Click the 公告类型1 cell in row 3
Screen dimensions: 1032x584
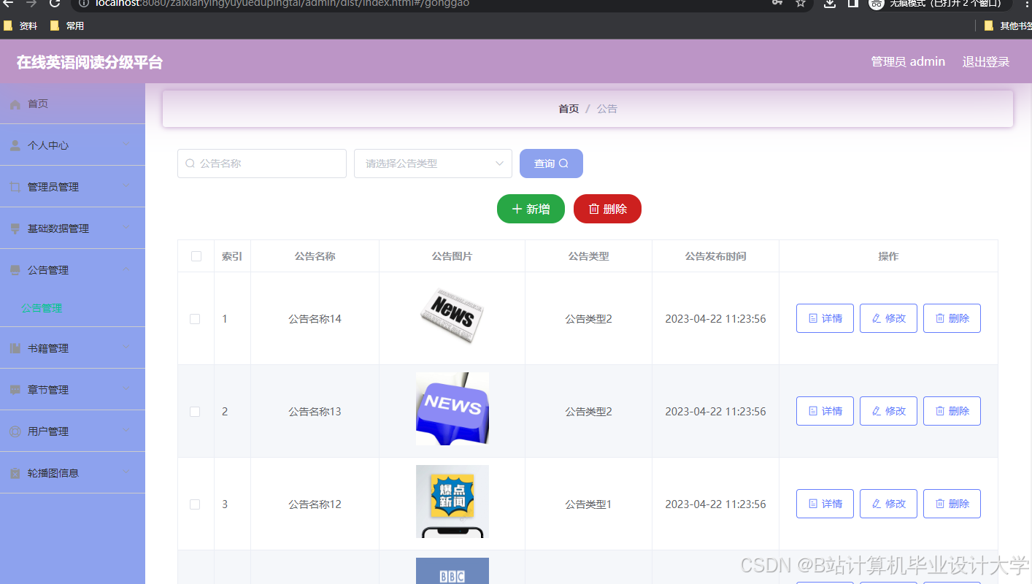click(588, 504)
